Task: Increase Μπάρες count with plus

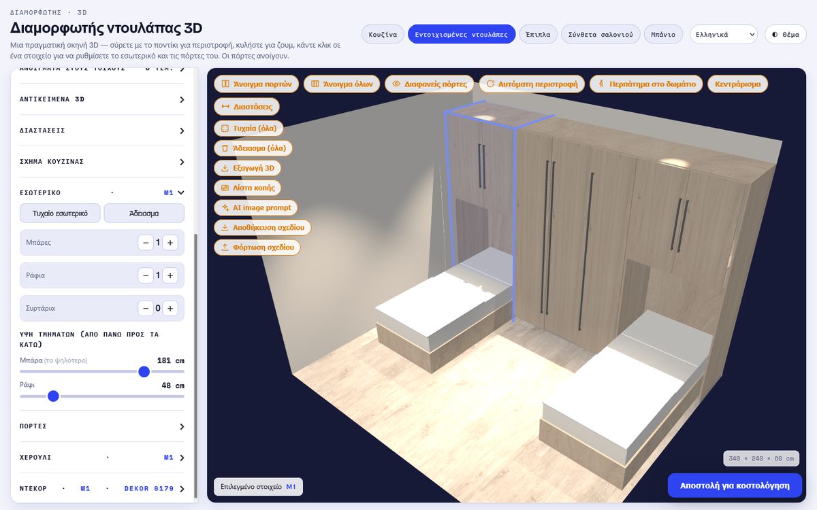Action: click(170, 243)
